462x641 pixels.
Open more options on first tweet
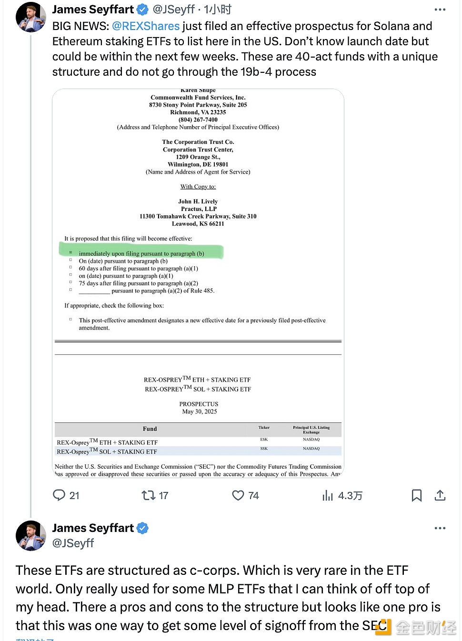[440, 10]
